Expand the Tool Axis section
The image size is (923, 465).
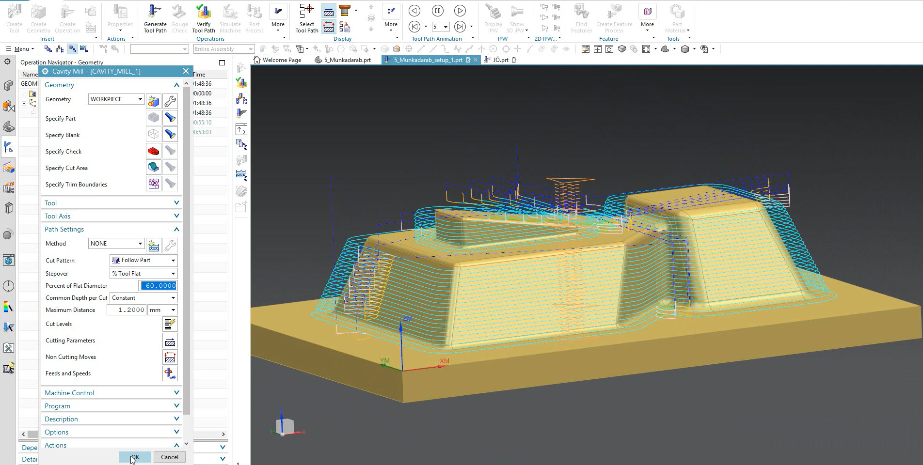[x=111, y=216]
